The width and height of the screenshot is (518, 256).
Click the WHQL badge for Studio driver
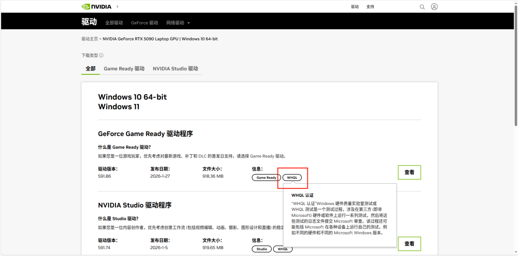pyautogui.click(x=283, y=249)
